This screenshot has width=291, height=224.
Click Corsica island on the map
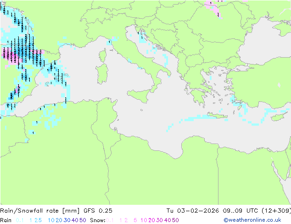103,55
